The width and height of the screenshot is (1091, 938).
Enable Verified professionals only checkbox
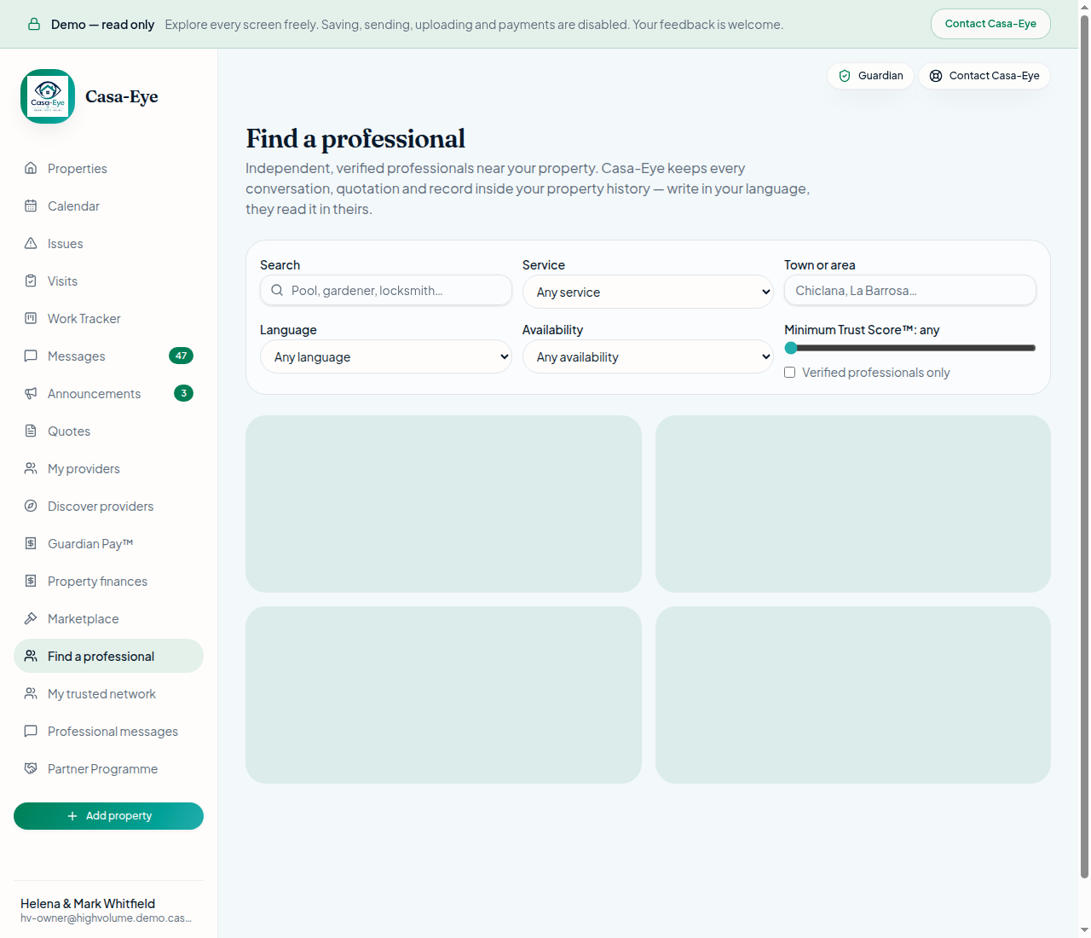[790, 373]
